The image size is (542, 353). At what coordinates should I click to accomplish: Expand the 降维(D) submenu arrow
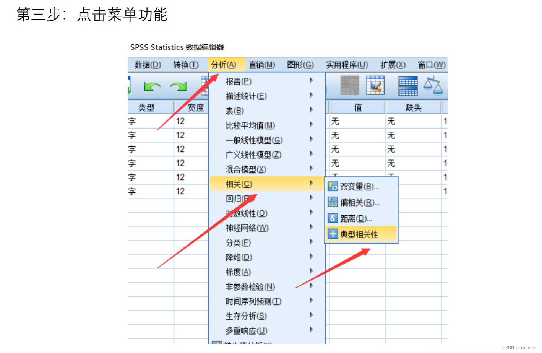(x=311, y=257)
